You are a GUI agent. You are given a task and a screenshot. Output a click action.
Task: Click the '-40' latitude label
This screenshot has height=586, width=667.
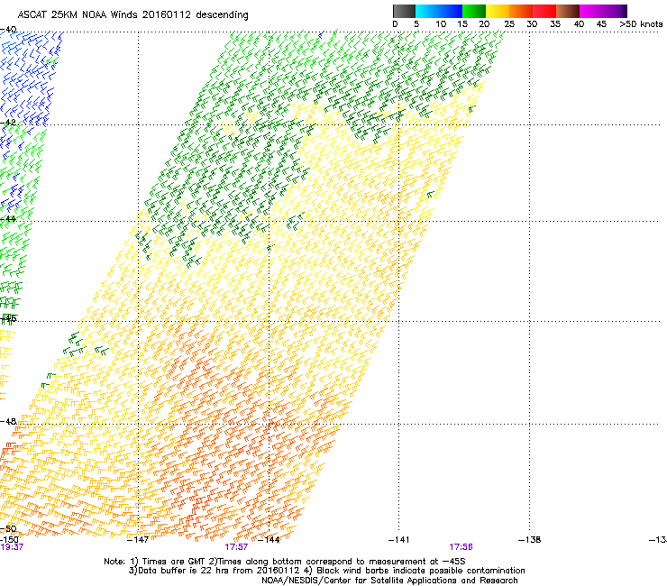8,30
